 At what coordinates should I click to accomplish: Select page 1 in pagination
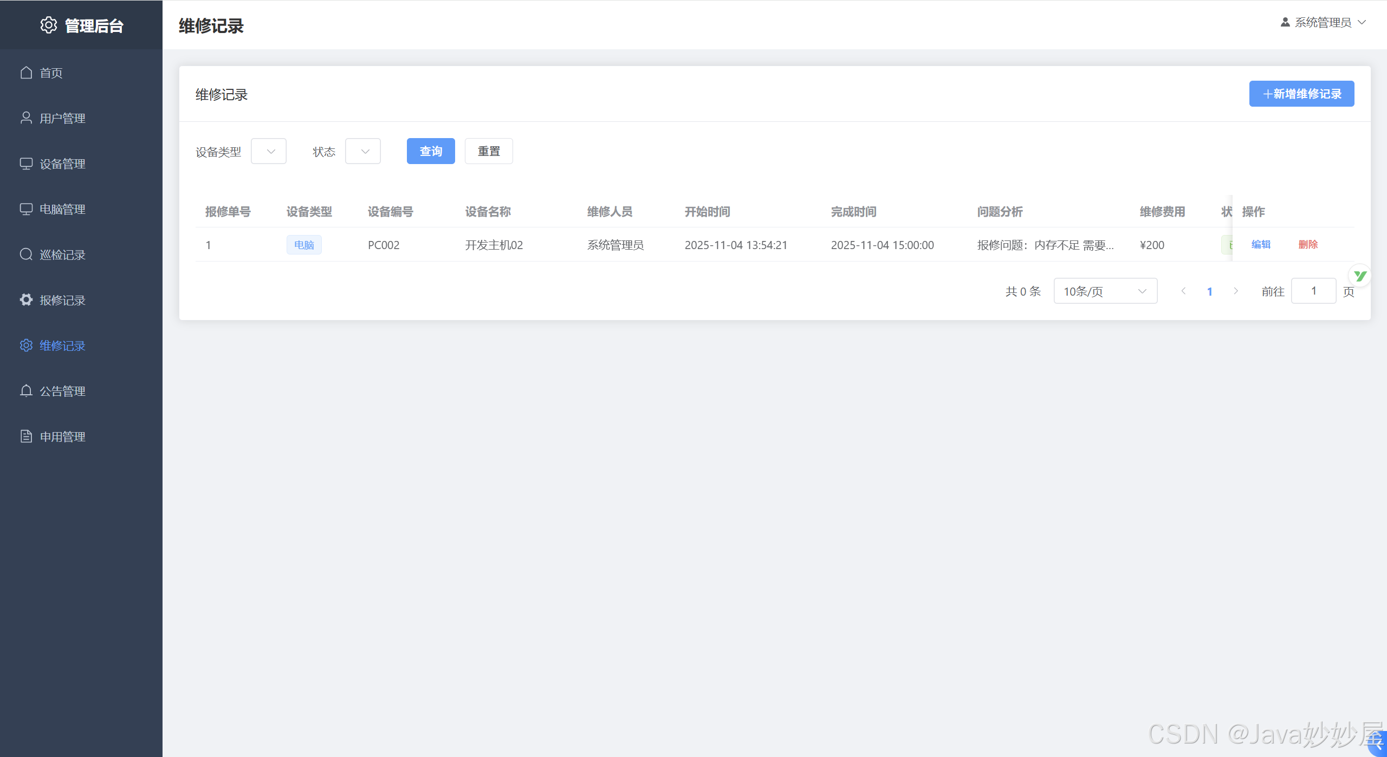tap(1210, 291)
